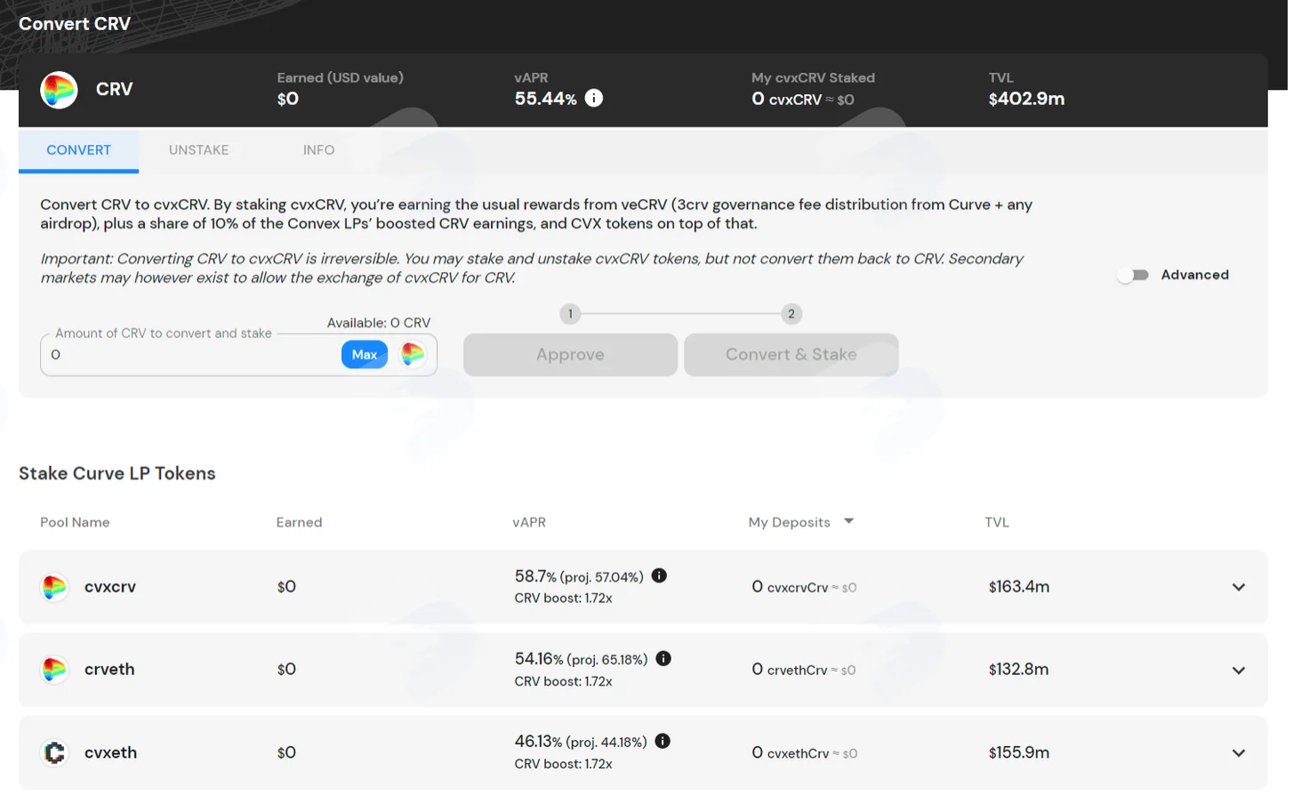Click the crveth pool token icon
Image resolution: width=1293 pixels, height=804 pixels.
point(54,670)
